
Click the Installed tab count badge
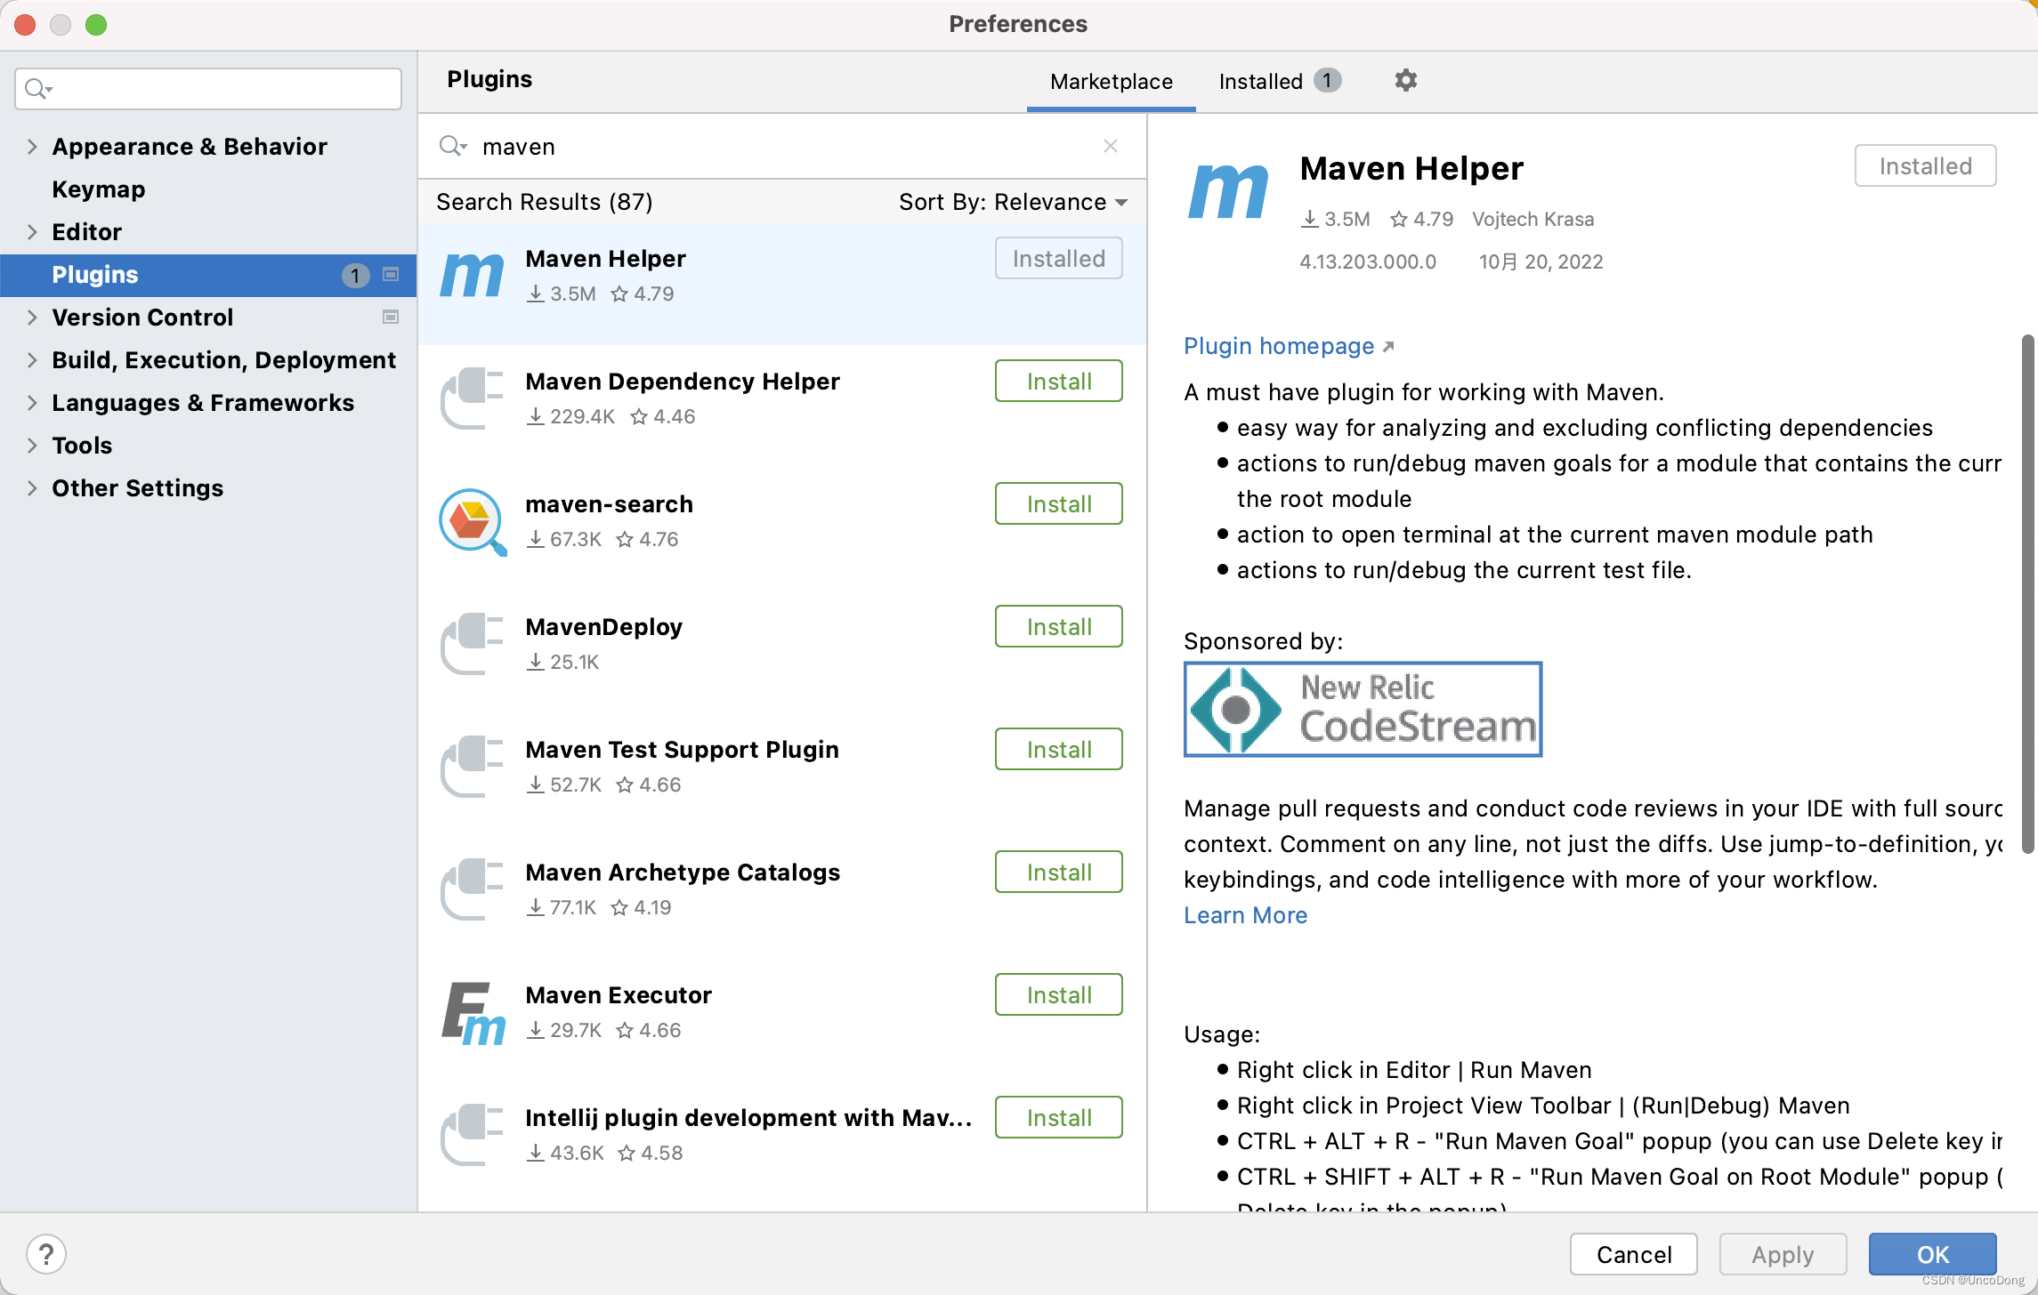coord(1327,81)
